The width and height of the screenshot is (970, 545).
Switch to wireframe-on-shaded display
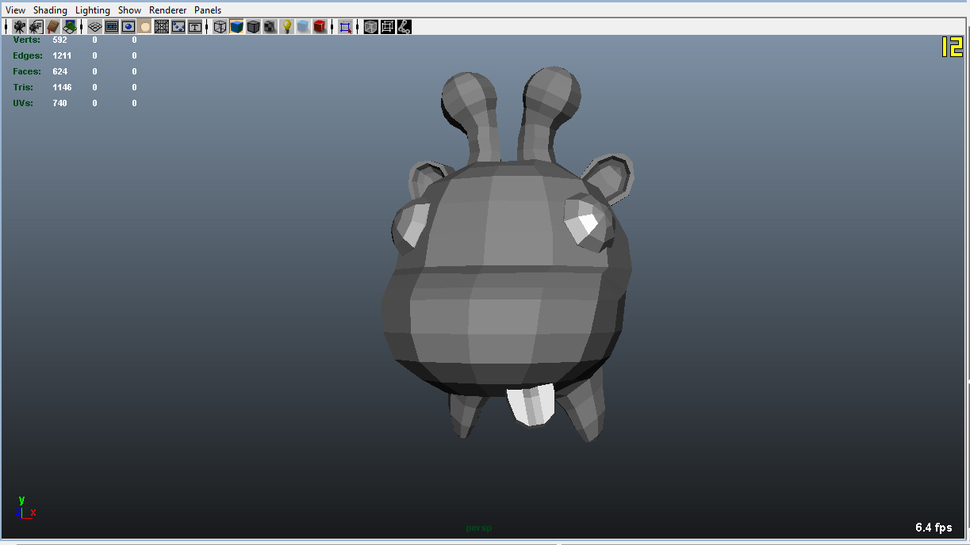click(253, 26)
